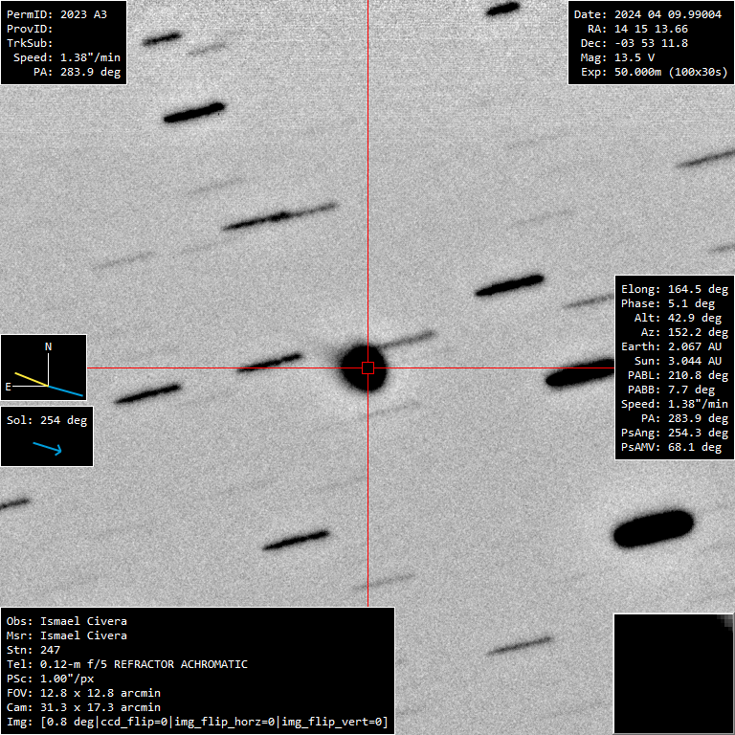Click the N compass label
This screenshot has height=735, width=735.
click(x=48, y=346)
